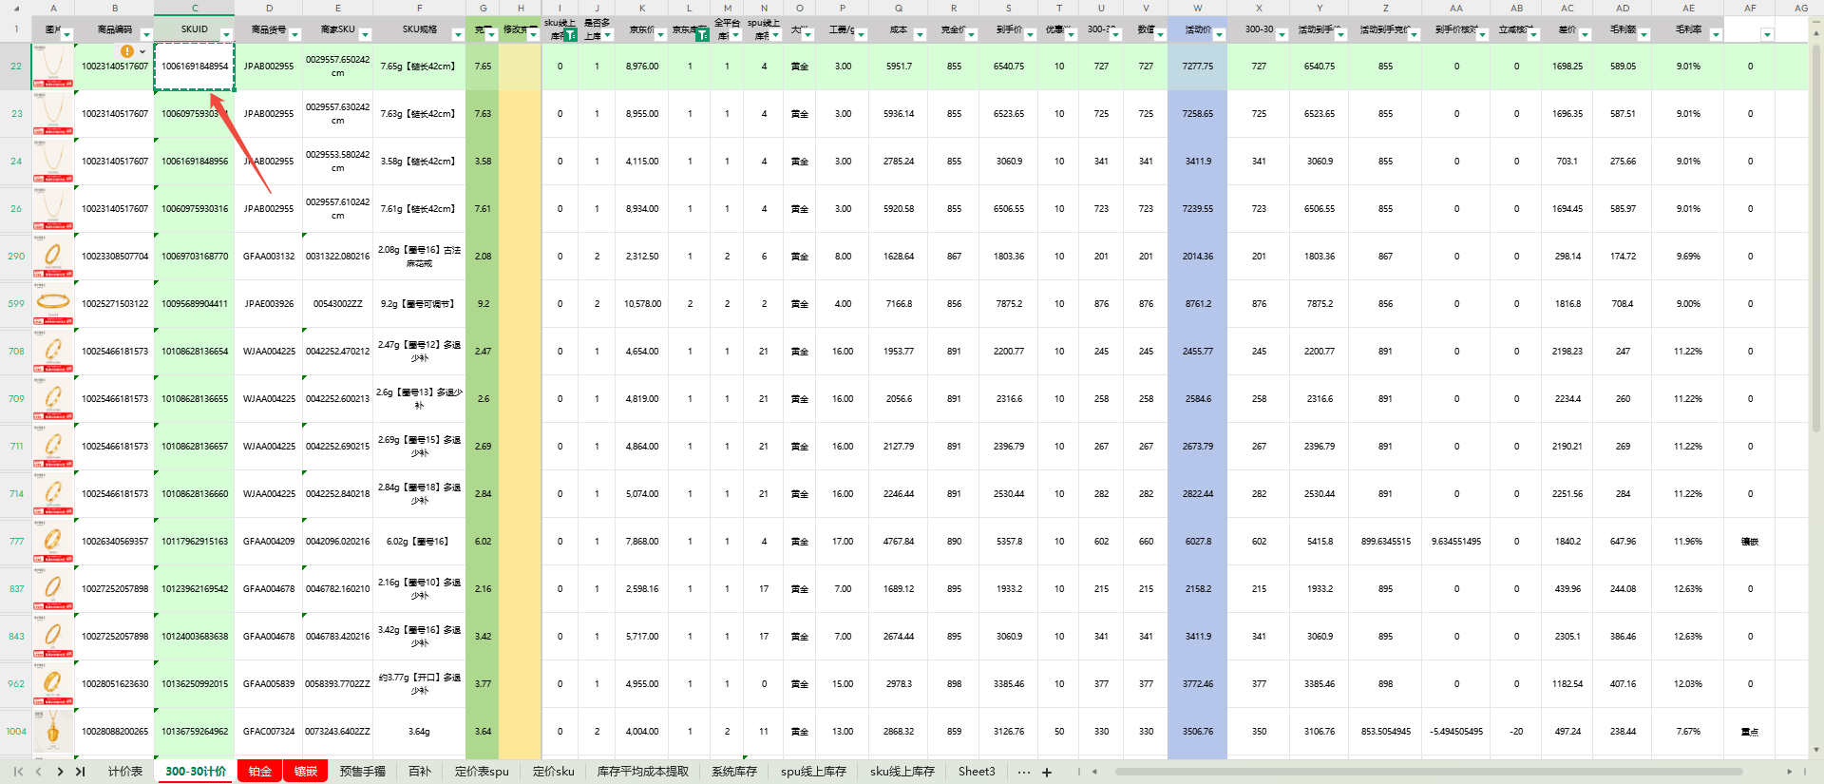Click the select-all corner triangle
The width and height of the screenshot is (1824, 784).
tap(16, 8)
